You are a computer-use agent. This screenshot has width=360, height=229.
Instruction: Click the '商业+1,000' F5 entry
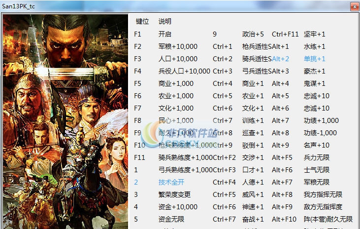pos(176,83)
